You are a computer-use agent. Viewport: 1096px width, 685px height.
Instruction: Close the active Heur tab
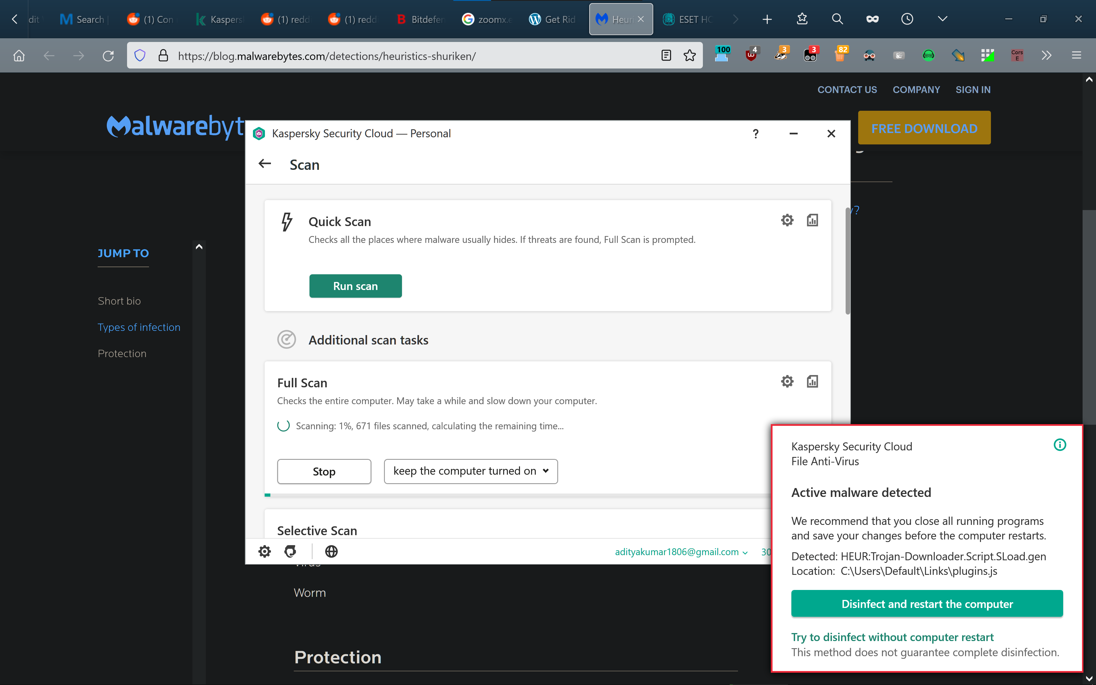pos(641,19)
